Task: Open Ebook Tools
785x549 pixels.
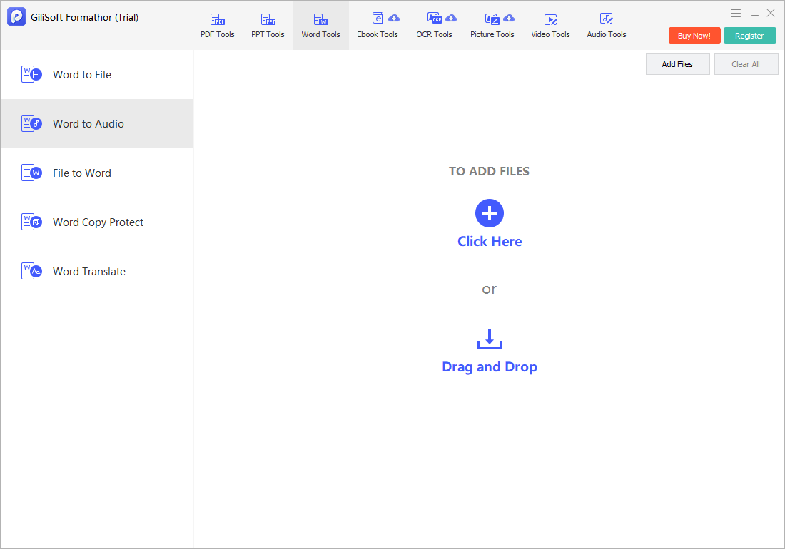Action: [x=378, y=26]
